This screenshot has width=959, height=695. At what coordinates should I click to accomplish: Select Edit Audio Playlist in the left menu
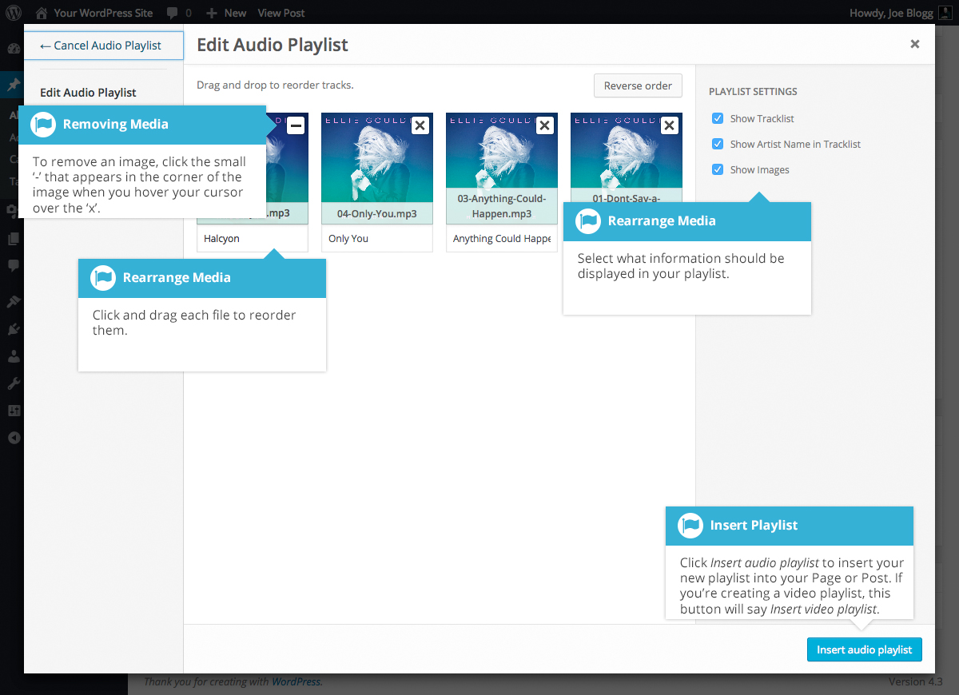pyautogui.click(x=88, y=93)
